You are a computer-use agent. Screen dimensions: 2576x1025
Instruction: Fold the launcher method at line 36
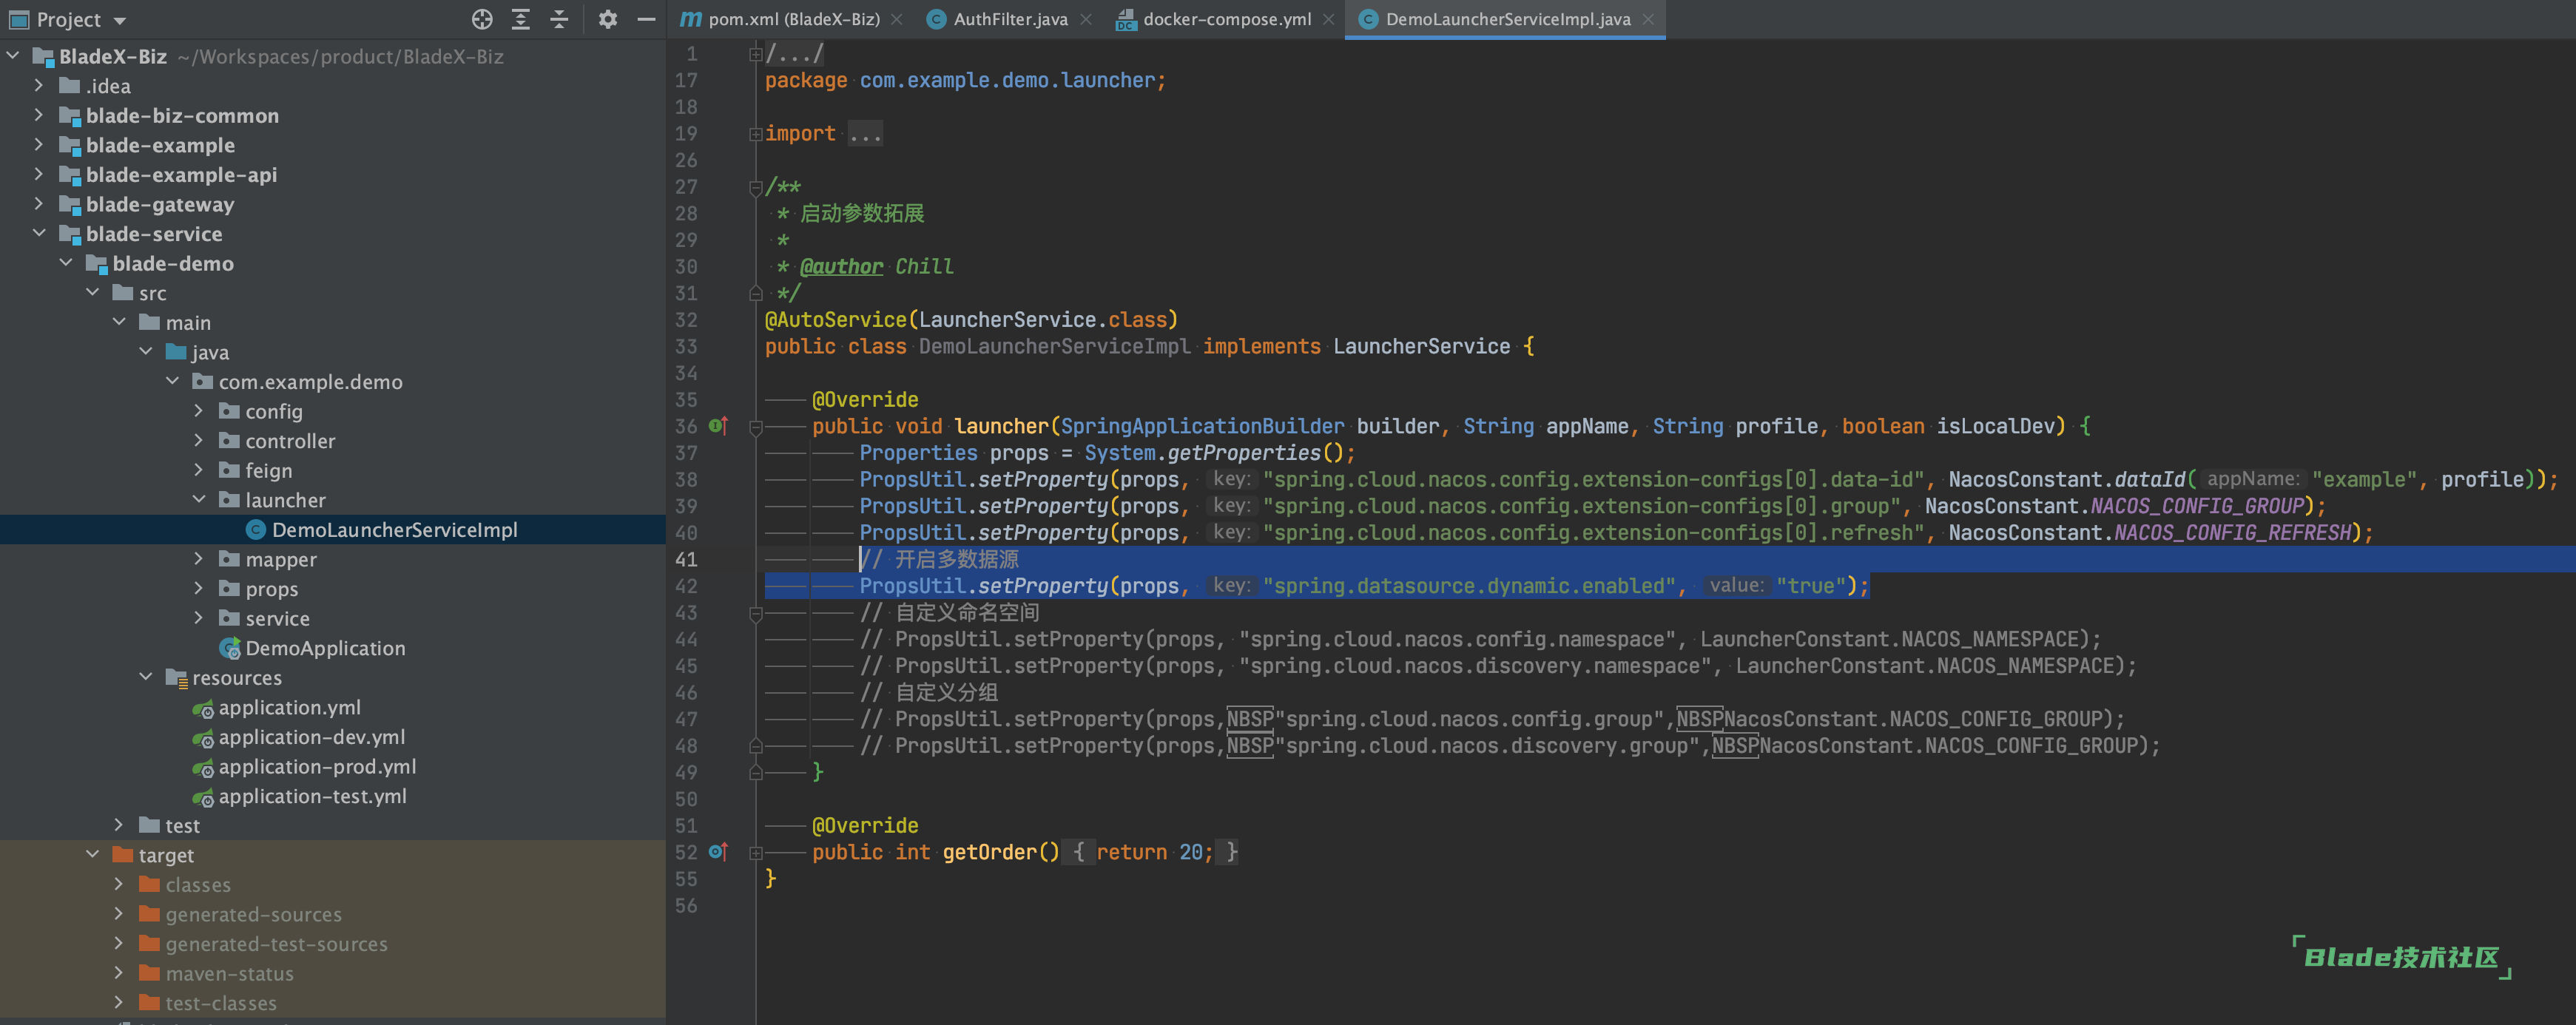(x=756, y=427)
